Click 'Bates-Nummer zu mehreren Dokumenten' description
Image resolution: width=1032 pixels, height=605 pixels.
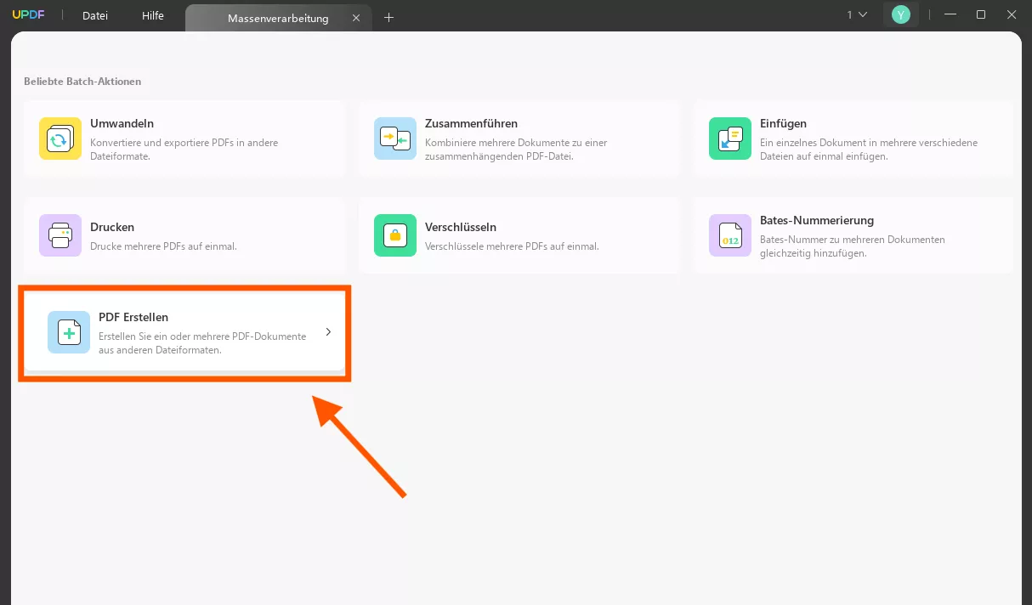coord(853,246)
